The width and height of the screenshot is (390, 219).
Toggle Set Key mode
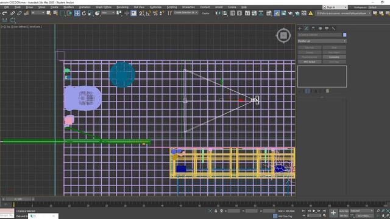[x=344, y=216]
